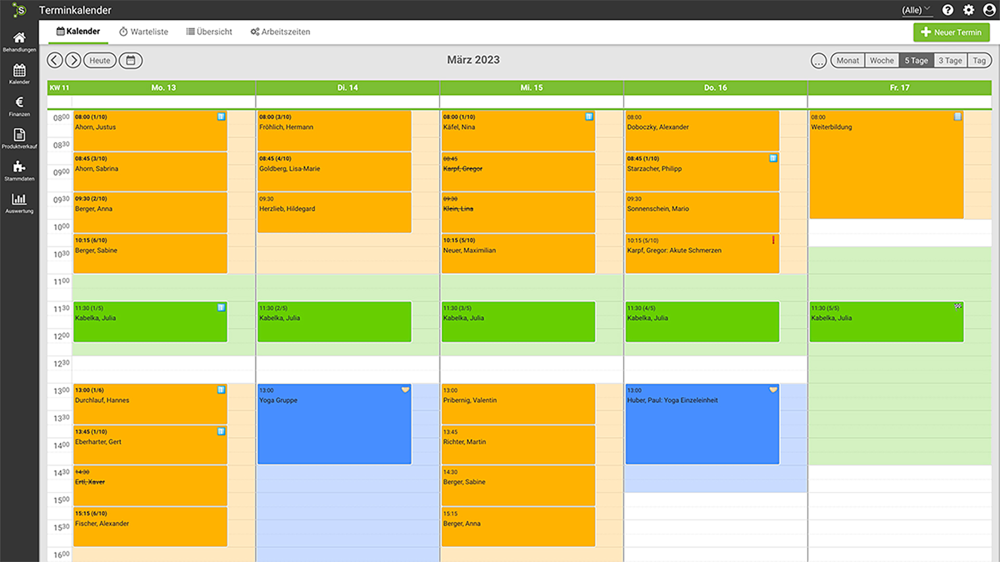This screenshot has width=1000, height=562.
Task: Open help question mark icon
Action: pyautogui.click(x=948, y=10)
